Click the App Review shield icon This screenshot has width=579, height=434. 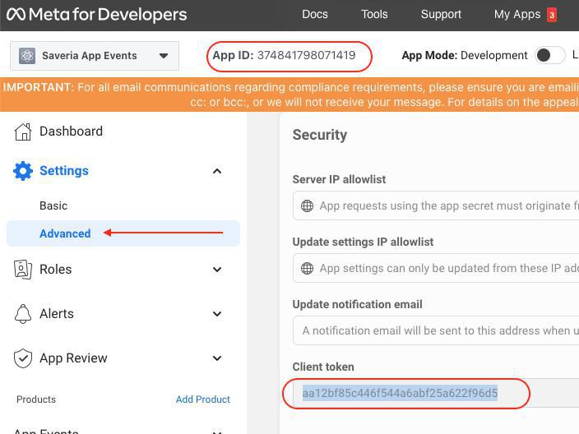coord(24,358)
